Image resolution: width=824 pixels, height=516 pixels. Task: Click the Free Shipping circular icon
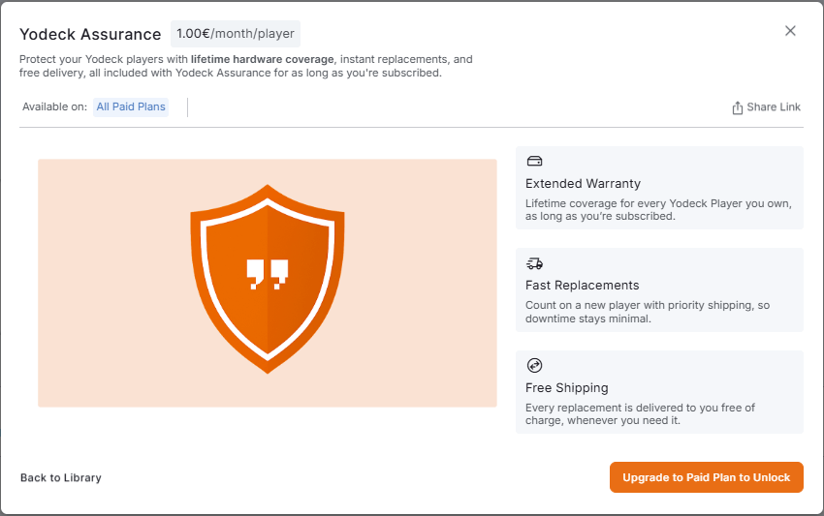click(534, 365)
